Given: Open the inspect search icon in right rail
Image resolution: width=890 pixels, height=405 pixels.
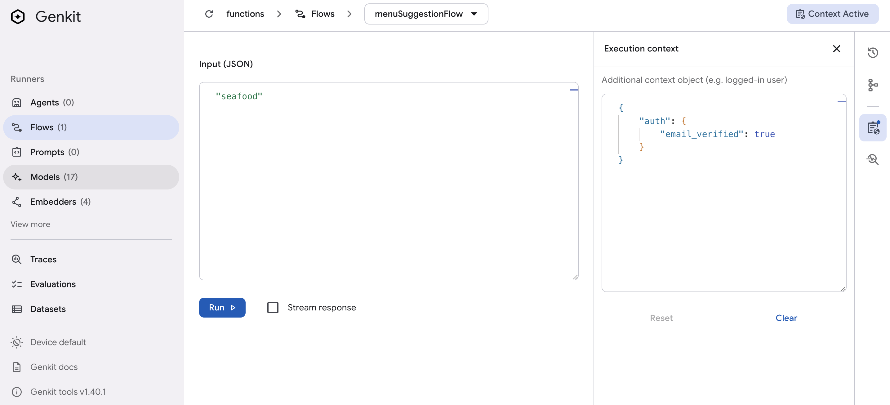Looking at the screenshot, I should pos(873,159).
